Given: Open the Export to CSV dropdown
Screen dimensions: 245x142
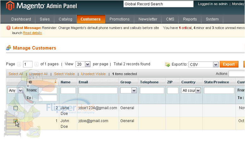Looking at the screenshot, I should (203, 64).
